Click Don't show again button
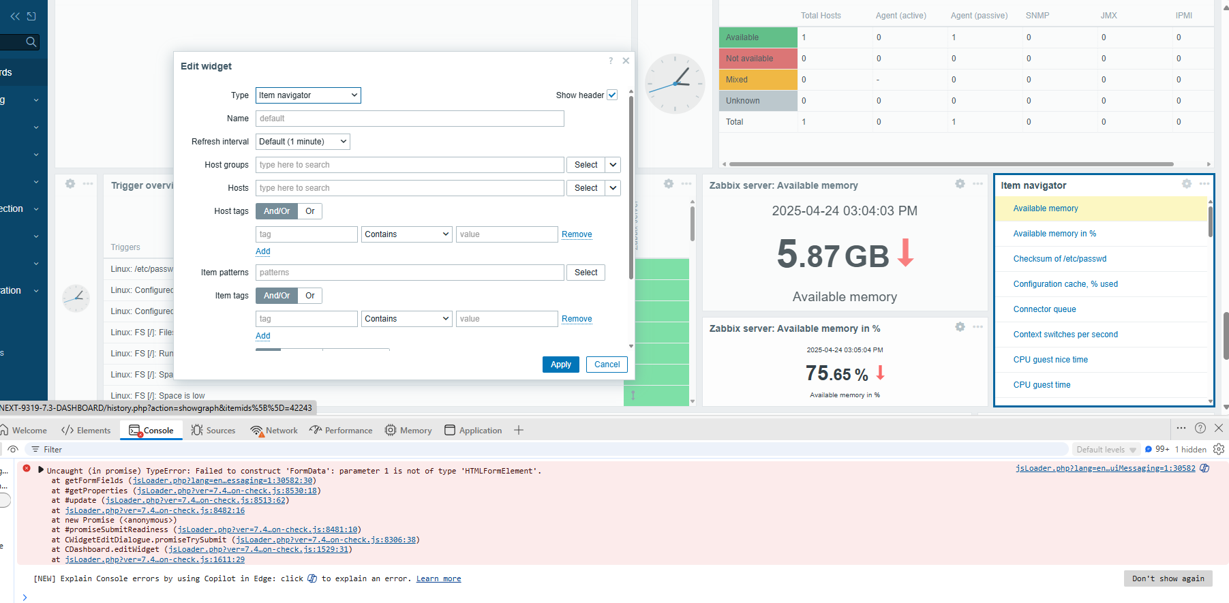 1168,578
